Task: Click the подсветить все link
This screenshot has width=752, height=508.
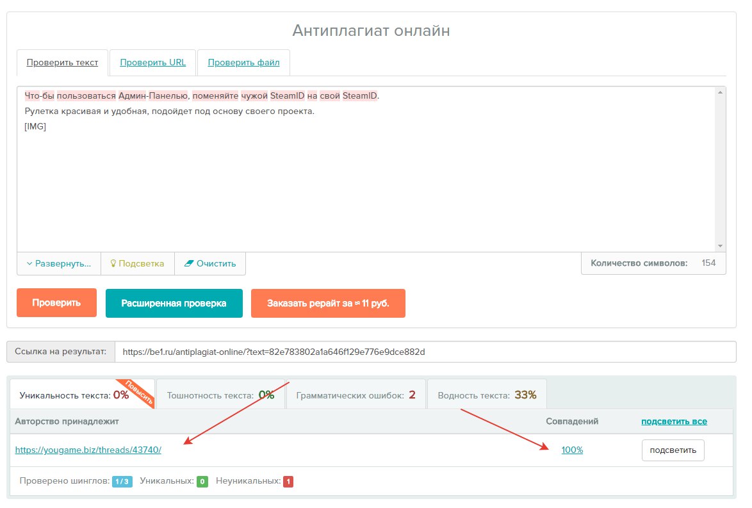Action: (x=674, y=421)
